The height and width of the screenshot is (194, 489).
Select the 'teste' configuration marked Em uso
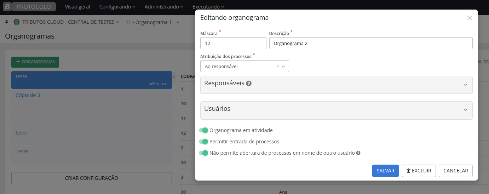point(92,80)
